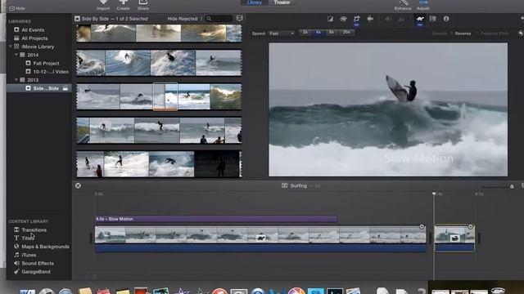Click the magnifier in browser search
The width and height of the screenshot is (524, 294).
click(209, 19)
